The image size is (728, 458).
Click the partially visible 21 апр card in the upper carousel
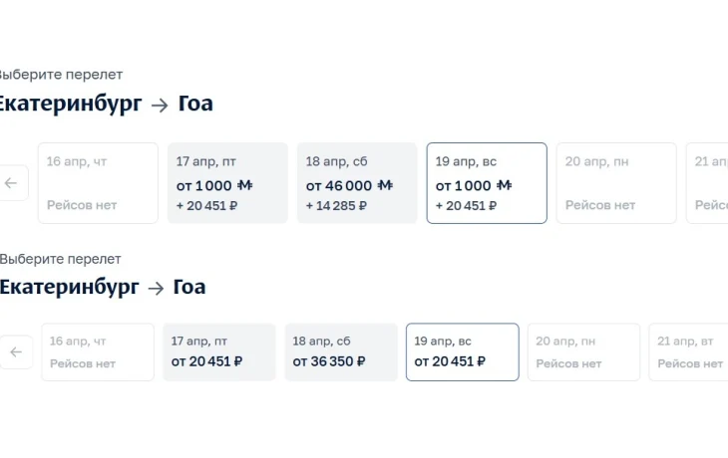pos(710,183)
